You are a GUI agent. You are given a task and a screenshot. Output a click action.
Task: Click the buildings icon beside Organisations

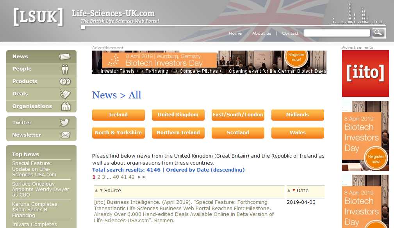click(66, 106)
